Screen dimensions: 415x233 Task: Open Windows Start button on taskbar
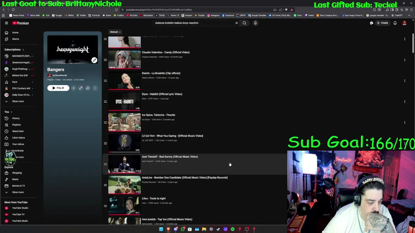pyautogui.click(x=161, y=229)
